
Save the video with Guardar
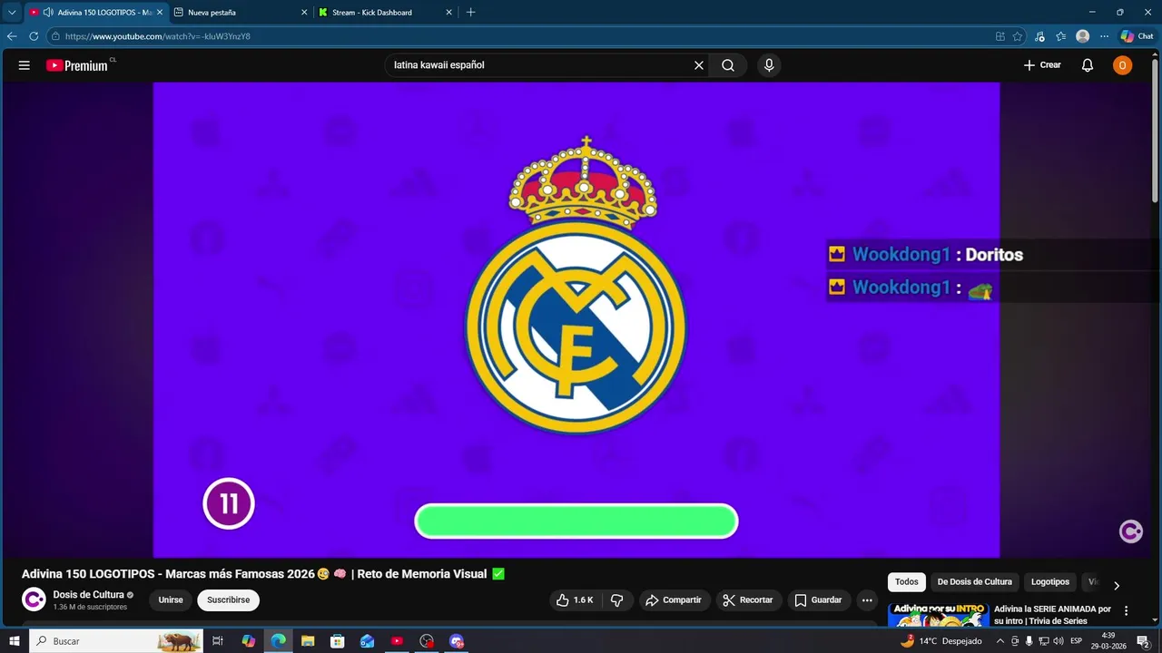819,600
